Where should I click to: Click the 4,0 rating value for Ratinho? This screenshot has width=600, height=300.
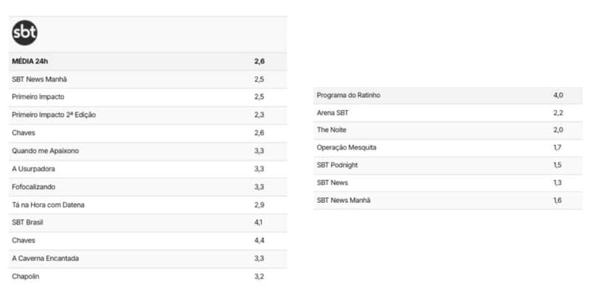[x=558, y=95]
